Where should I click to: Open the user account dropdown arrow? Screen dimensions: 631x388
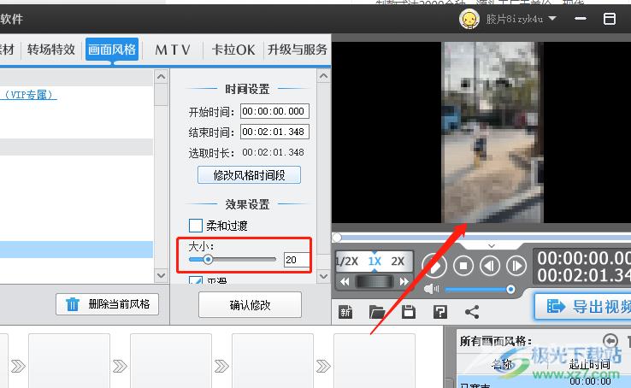[552, 19]
